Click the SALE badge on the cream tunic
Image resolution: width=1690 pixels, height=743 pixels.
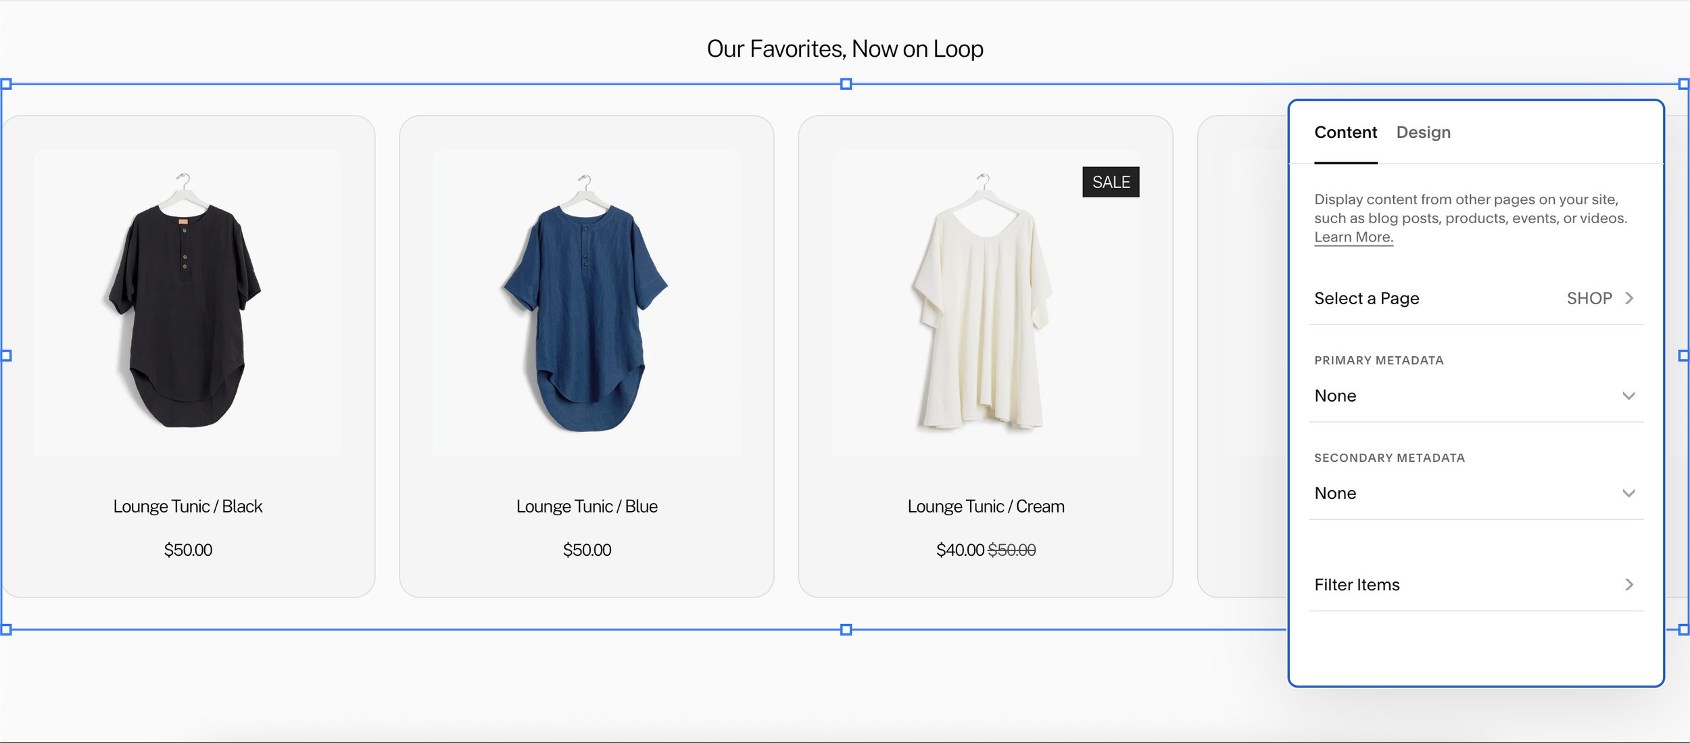pyautogui.click(x=1111, y=182)
